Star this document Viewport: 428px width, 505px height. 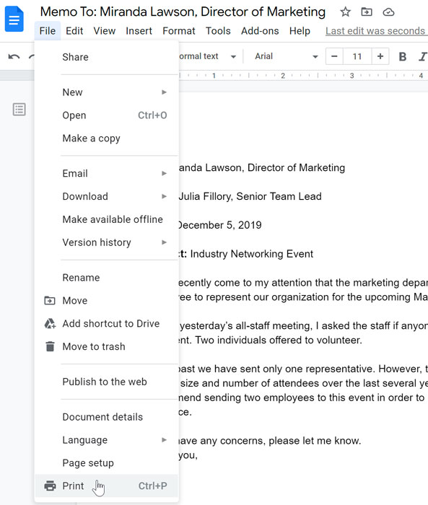tap(345, 12)
